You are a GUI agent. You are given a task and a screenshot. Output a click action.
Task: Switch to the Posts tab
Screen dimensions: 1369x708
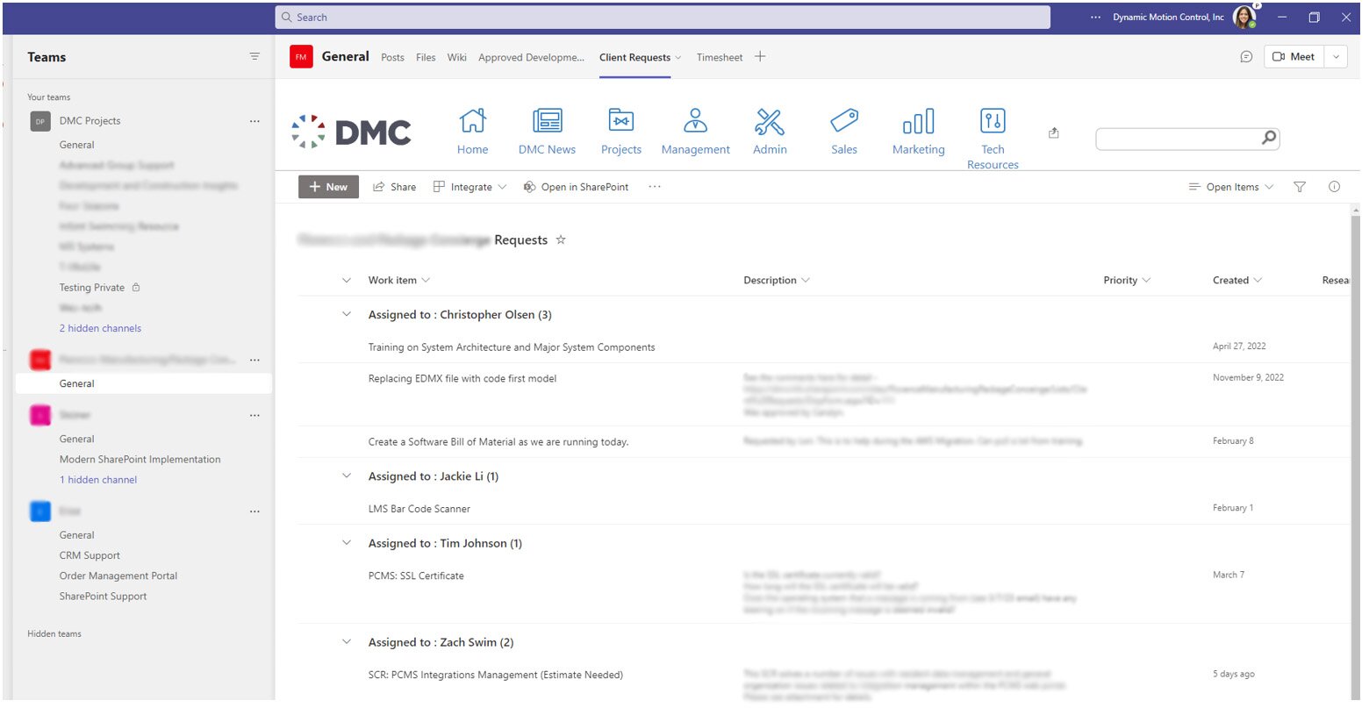click(x=392, y=57)
